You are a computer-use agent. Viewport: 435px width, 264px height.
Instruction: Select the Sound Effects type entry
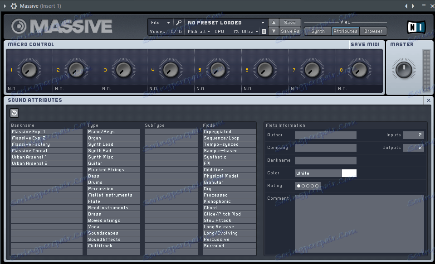coord(113,240)
